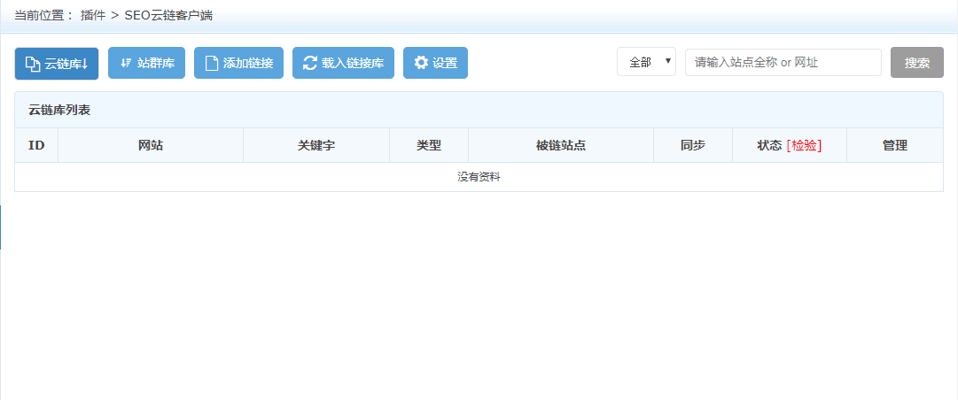Open 设置 via the gear icon
The image size is (958, 400).
click(421, 63)
